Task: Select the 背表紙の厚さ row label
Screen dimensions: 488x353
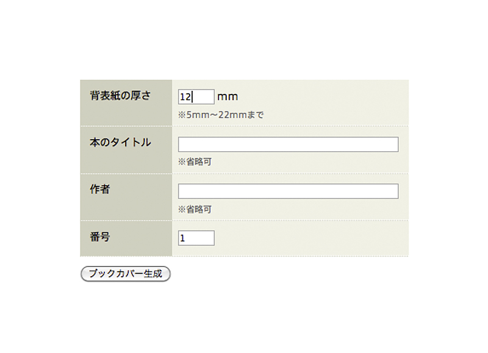Action: pos(120,96)
